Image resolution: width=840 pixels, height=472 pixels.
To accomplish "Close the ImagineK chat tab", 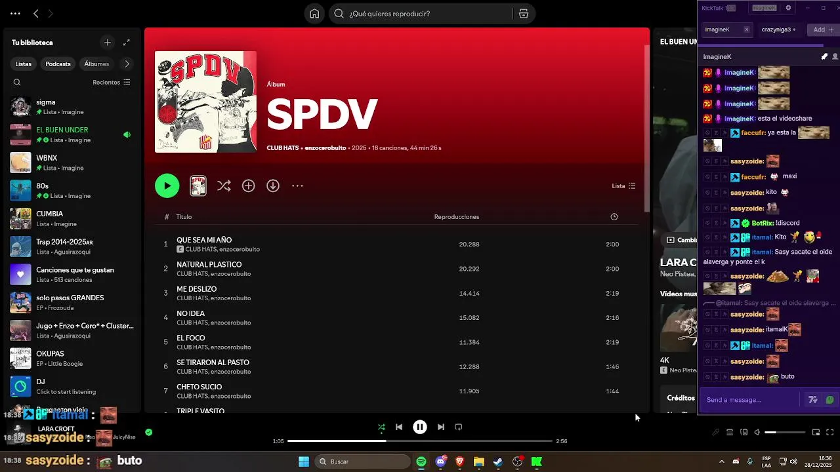I will pyautogui.click(x=746, y=29).
